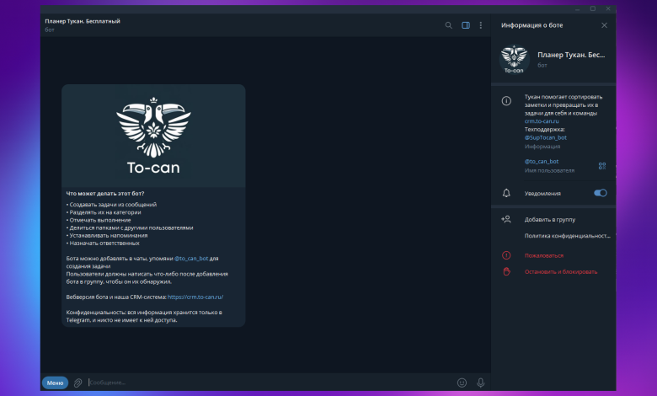The height and width of the screenshot is (396, 657).
Task: Stop and block the bot
Action: pos(560,272)
